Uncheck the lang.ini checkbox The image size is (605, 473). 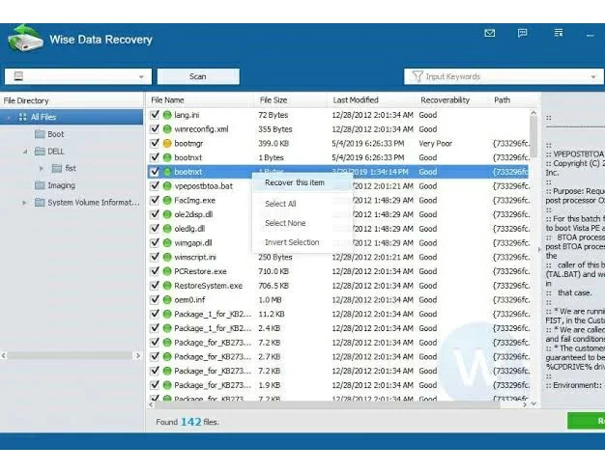coord(155,115)
